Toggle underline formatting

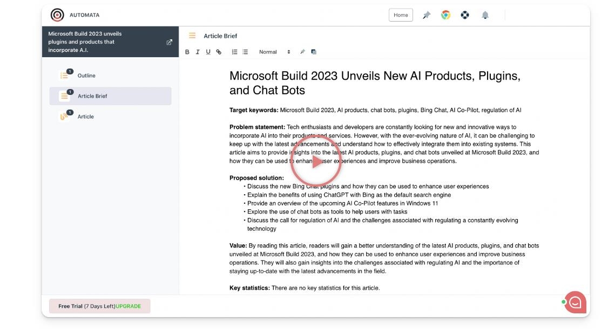pyautogui.click(x=208, y=52)
